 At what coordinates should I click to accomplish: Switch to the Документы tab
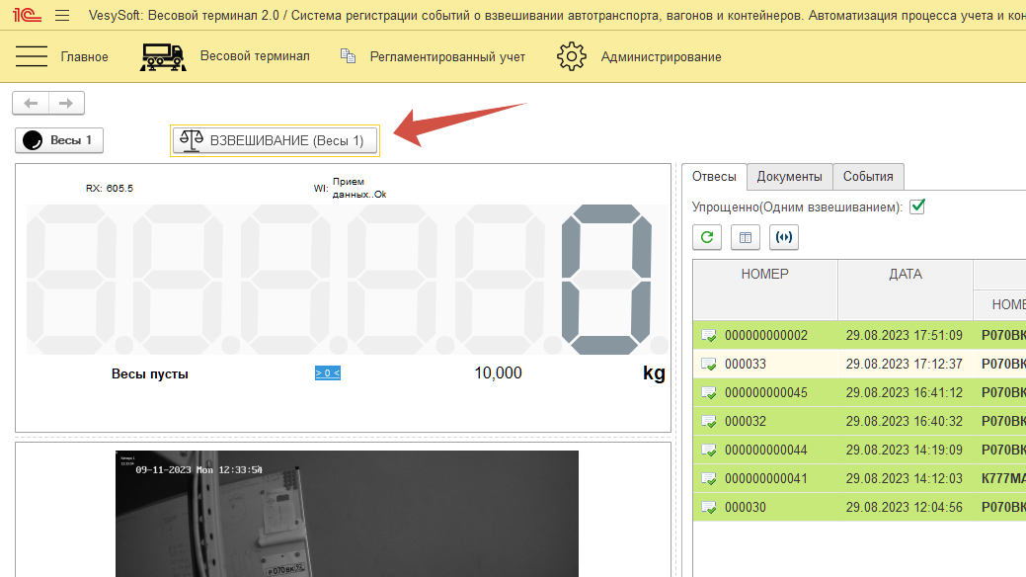pos(789,176)
